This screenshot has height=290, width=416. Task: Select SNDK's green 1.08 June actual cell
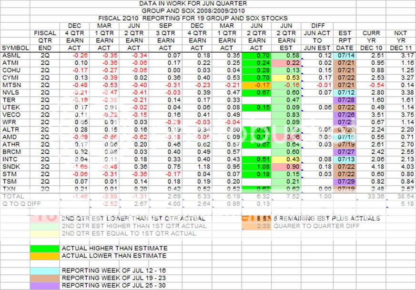pos(256,167)
